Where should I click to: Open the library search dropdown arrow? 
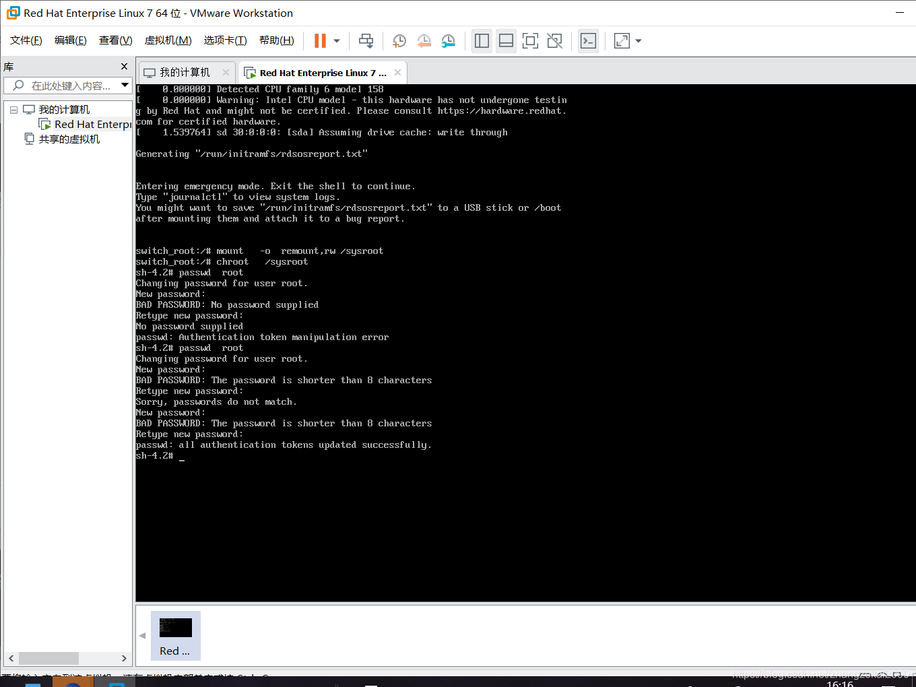click(x=125, y=86)
